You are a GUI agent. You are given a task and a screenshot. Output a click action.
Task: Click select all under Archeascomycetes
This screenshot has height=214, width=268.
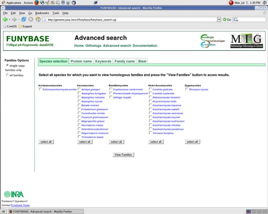pyautogui.click(x=46, y=142)
